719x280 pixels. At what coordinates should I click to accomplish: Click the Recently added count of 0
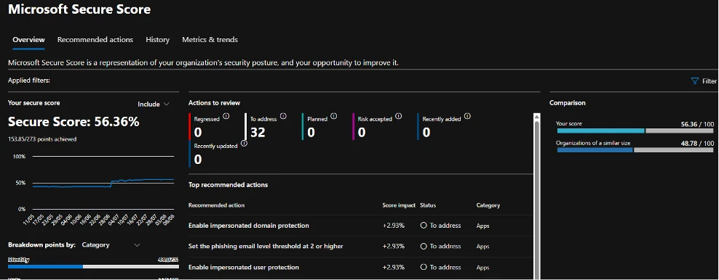pyautogui.click(x=426, y=133)
